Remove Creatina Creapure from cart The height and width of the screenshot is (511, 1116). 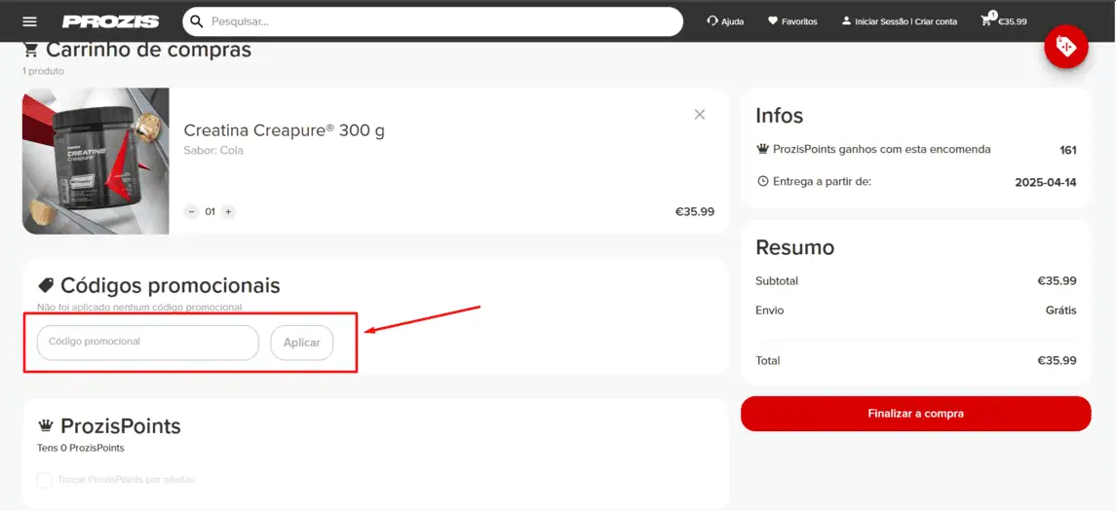(700, 115)
